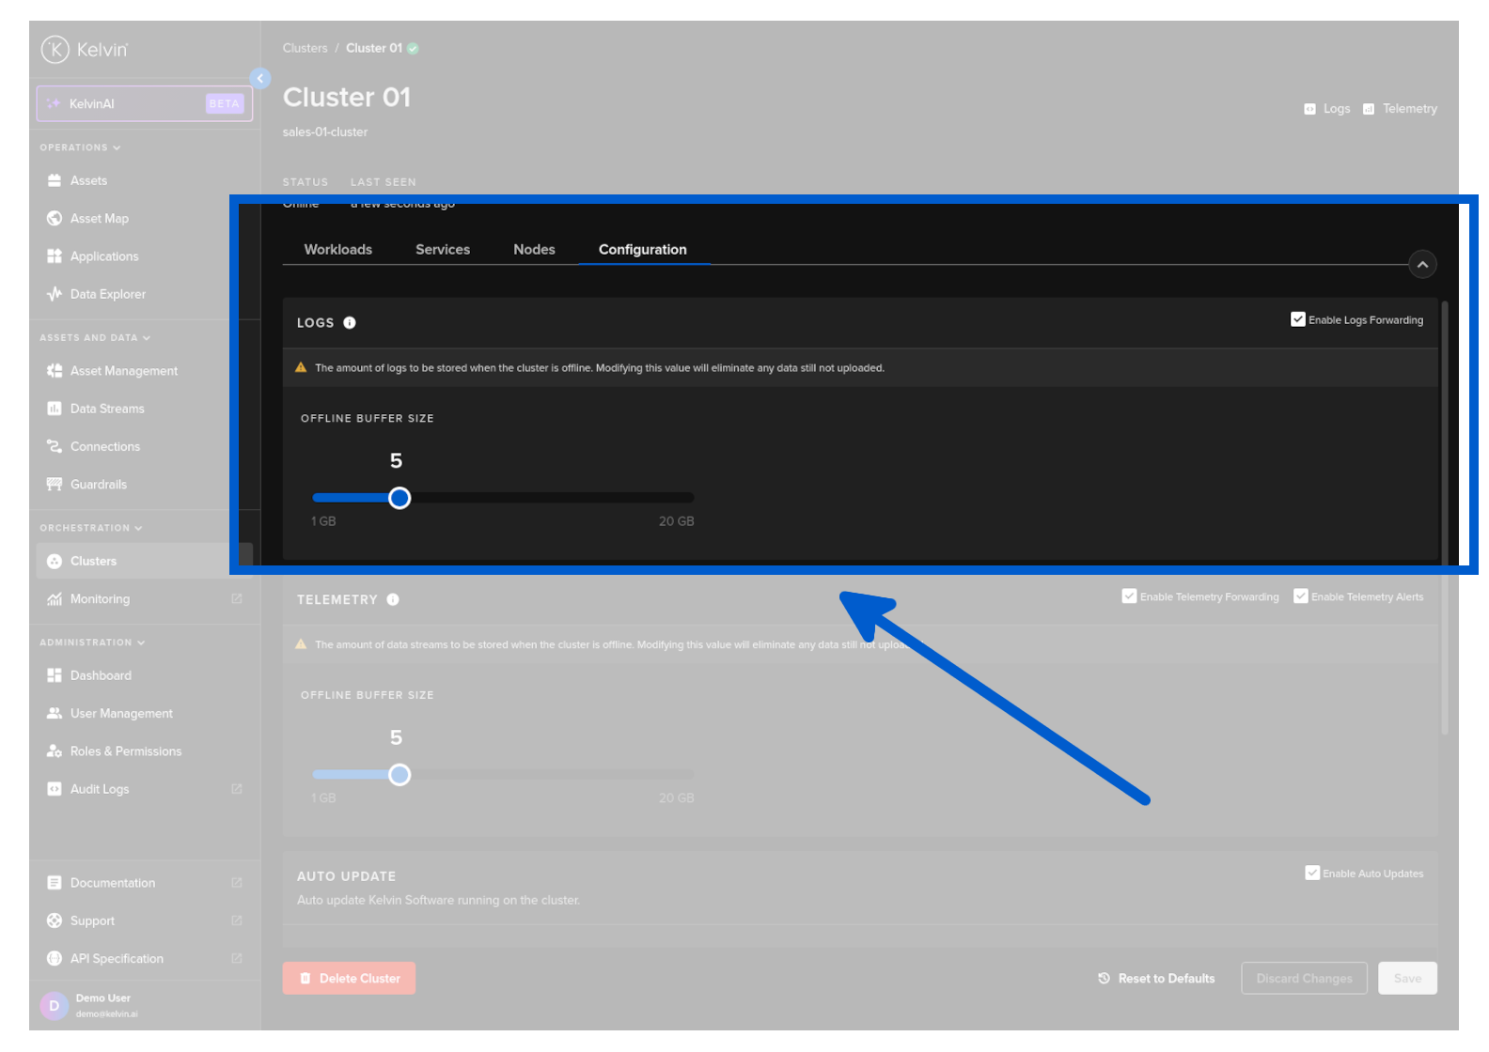
Task: Click the Logs offline buffer slider handle
Action: point(400,499)
